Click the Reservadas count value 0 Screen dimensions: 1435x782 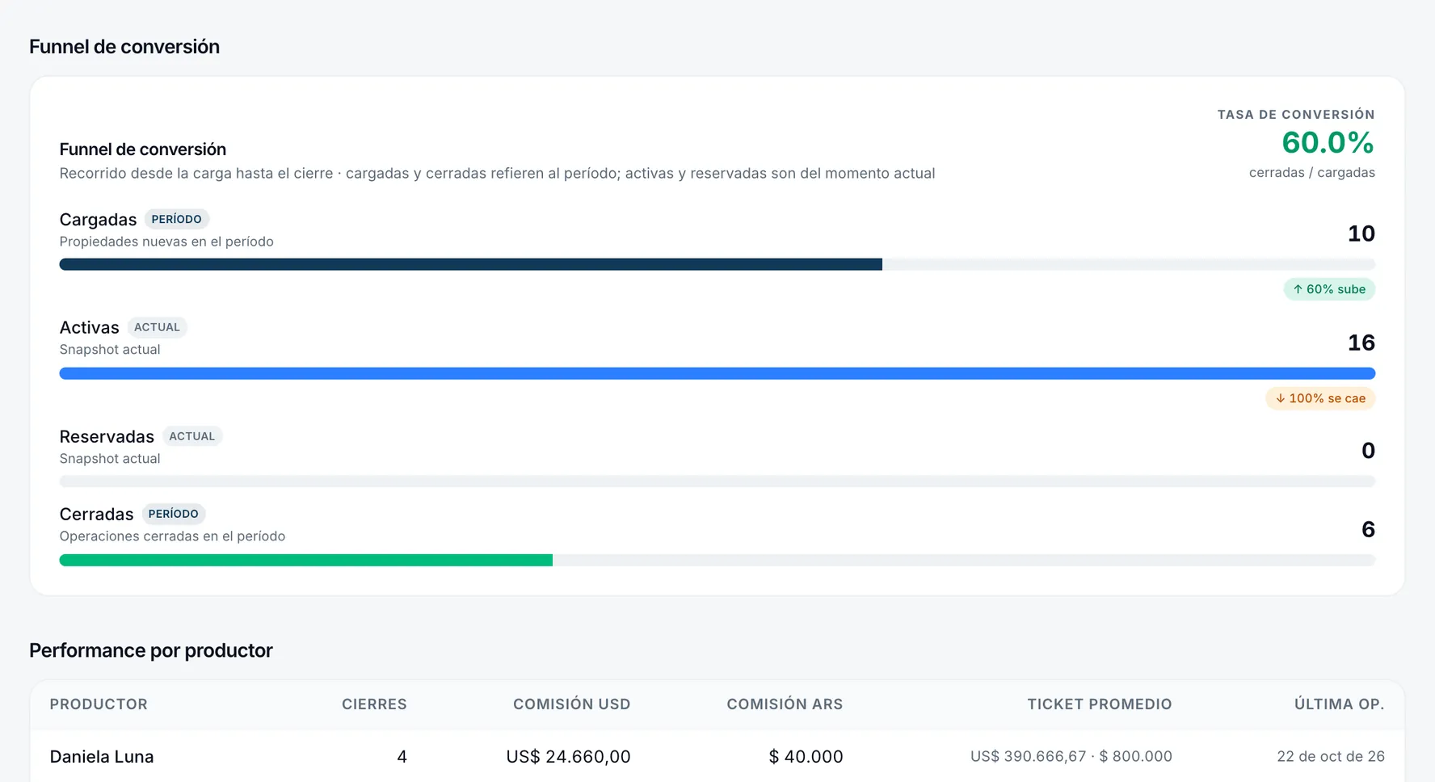click(x=1368, y=451)
